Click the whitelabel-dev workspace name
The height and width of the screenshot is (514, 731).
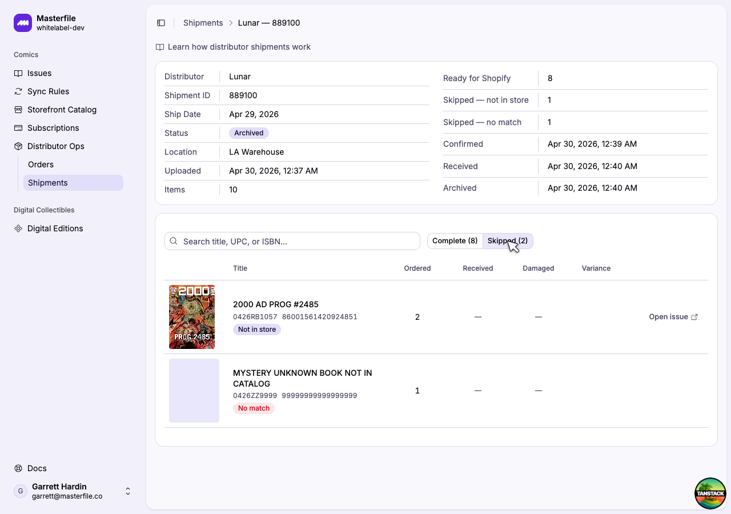click(61, 28)
